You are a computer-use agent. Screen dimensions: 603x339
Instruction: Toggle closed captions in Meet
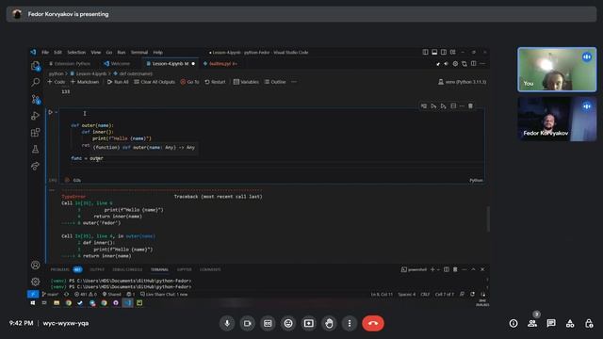click(x=268, y=323)
